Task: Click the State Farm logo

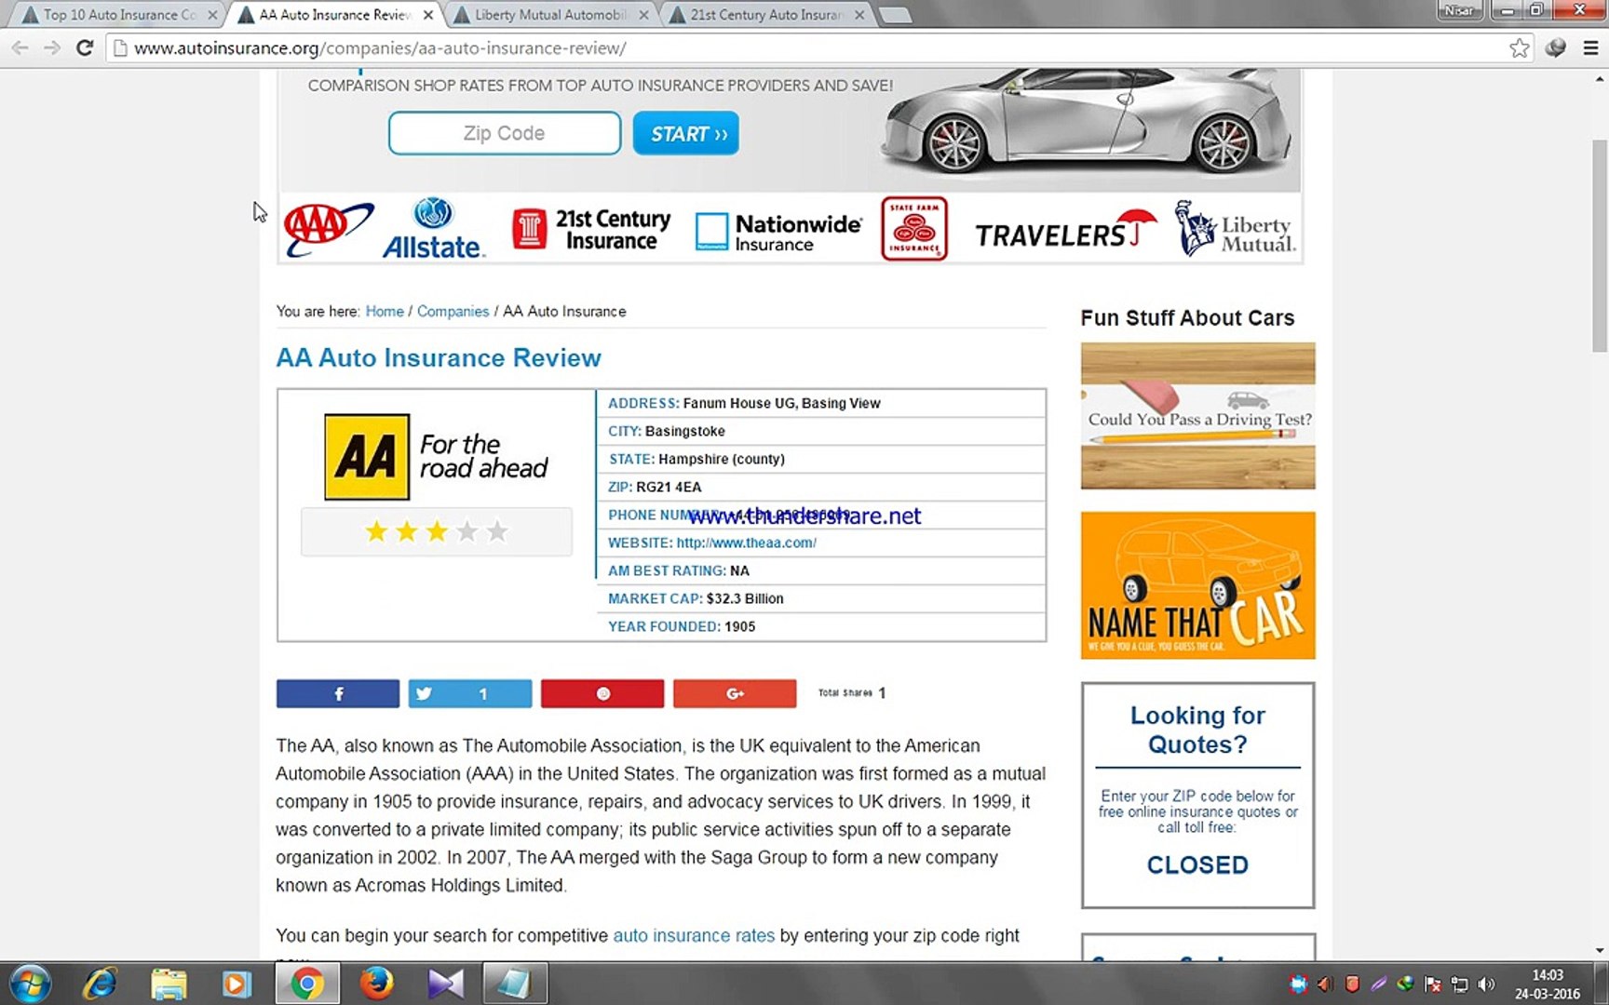Action: click(914, 229)
